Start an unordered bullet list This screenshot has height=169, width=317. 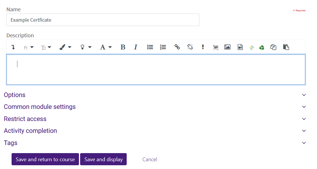tap(150, 47)
